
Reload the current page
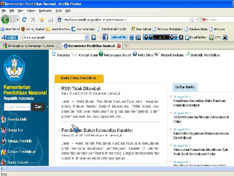point(24,20)
